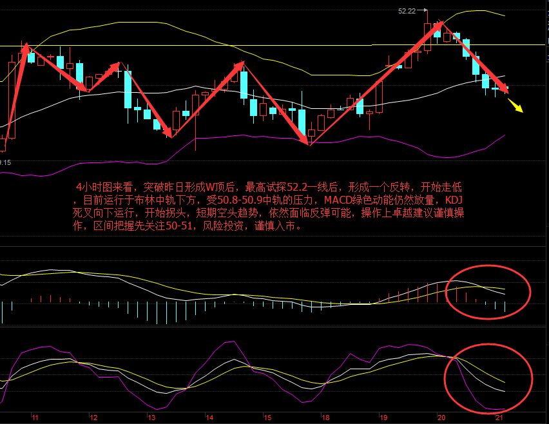The image size is (549, 424).
Task: Click the red arrowhead at the 52.2 peak
Action: tap(439, 27)
